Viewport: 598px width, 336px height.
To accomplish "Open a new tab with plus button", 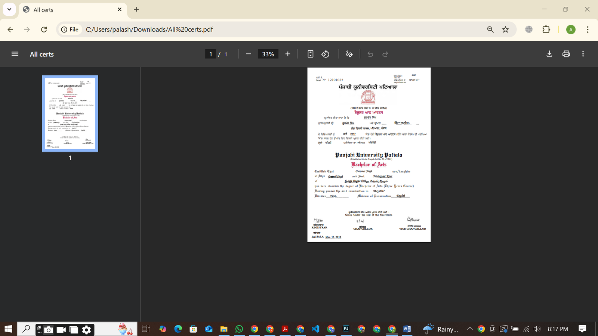I will (x=136, y=9).
